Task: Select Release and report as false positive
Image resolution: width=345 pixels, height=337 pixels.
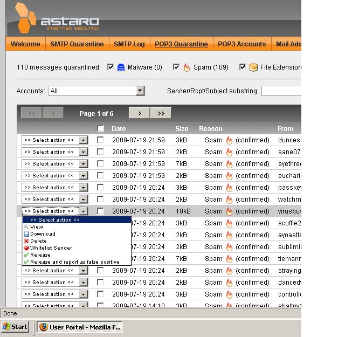Action: [77, 262]
